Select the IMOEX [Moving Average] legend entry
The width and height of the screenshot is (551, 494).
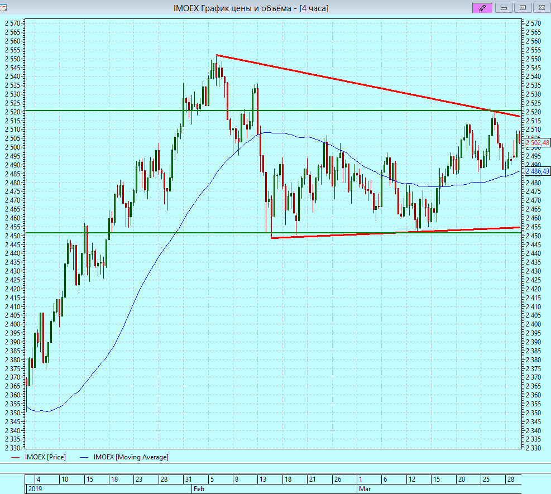[x=124, y=457]
